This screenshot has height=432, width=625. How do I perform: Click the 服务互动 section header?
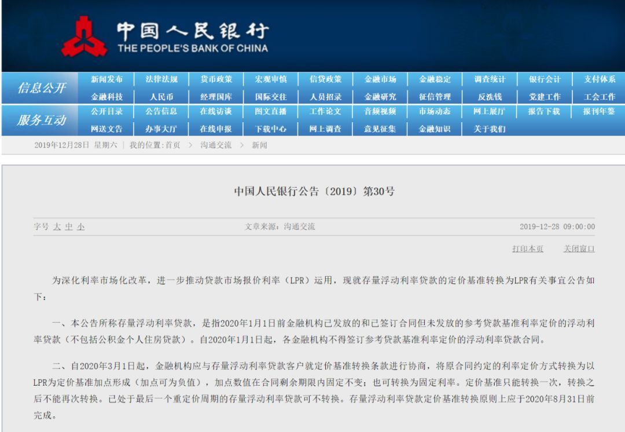click(x=42, y=120)
